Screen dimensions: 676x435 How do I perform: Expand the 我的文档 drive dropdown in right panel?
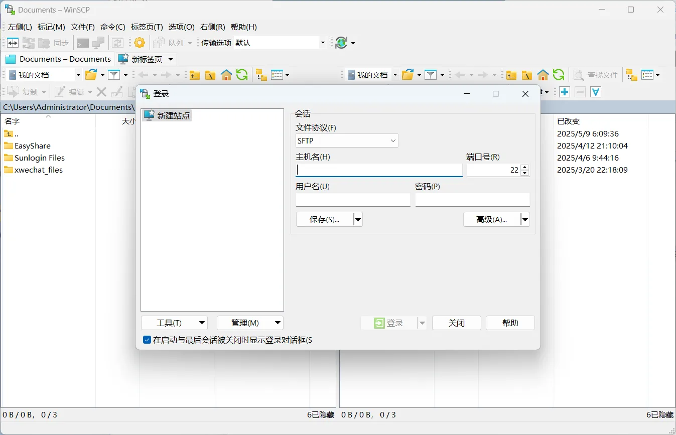(395, 75)
